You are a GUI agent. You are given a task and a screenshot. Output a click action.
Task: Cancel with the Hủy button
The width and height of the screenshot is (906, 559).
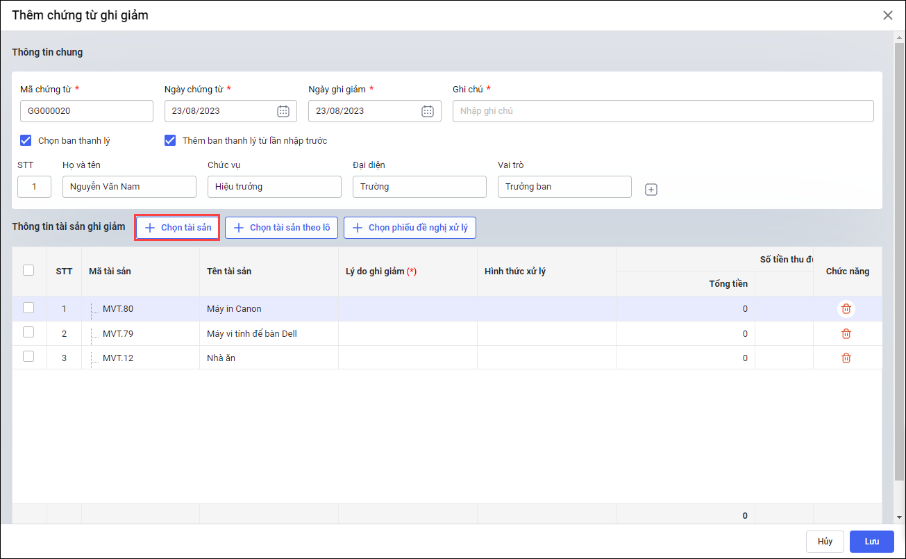click(x=825, y=542)
